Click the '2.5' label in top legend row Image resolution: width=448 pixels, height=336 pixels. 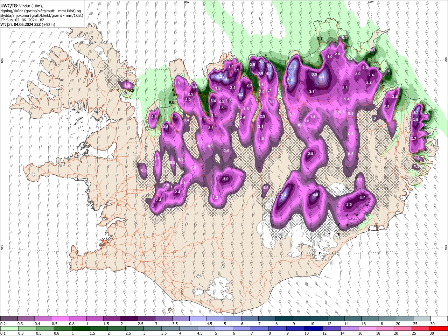141,324
